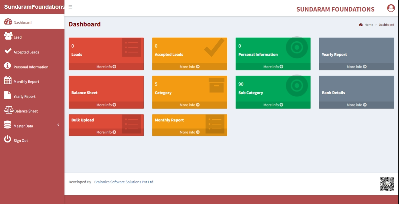Click the Dashboard gauge icon in sidebar
399x204 pixels.
8,22
